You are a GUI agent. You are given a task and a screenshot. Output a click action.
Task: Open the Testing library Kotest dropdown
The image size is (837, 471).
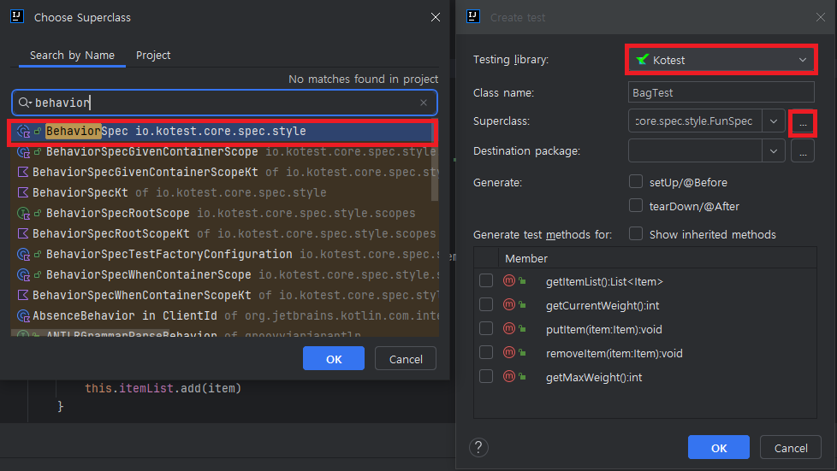(721, 60)
